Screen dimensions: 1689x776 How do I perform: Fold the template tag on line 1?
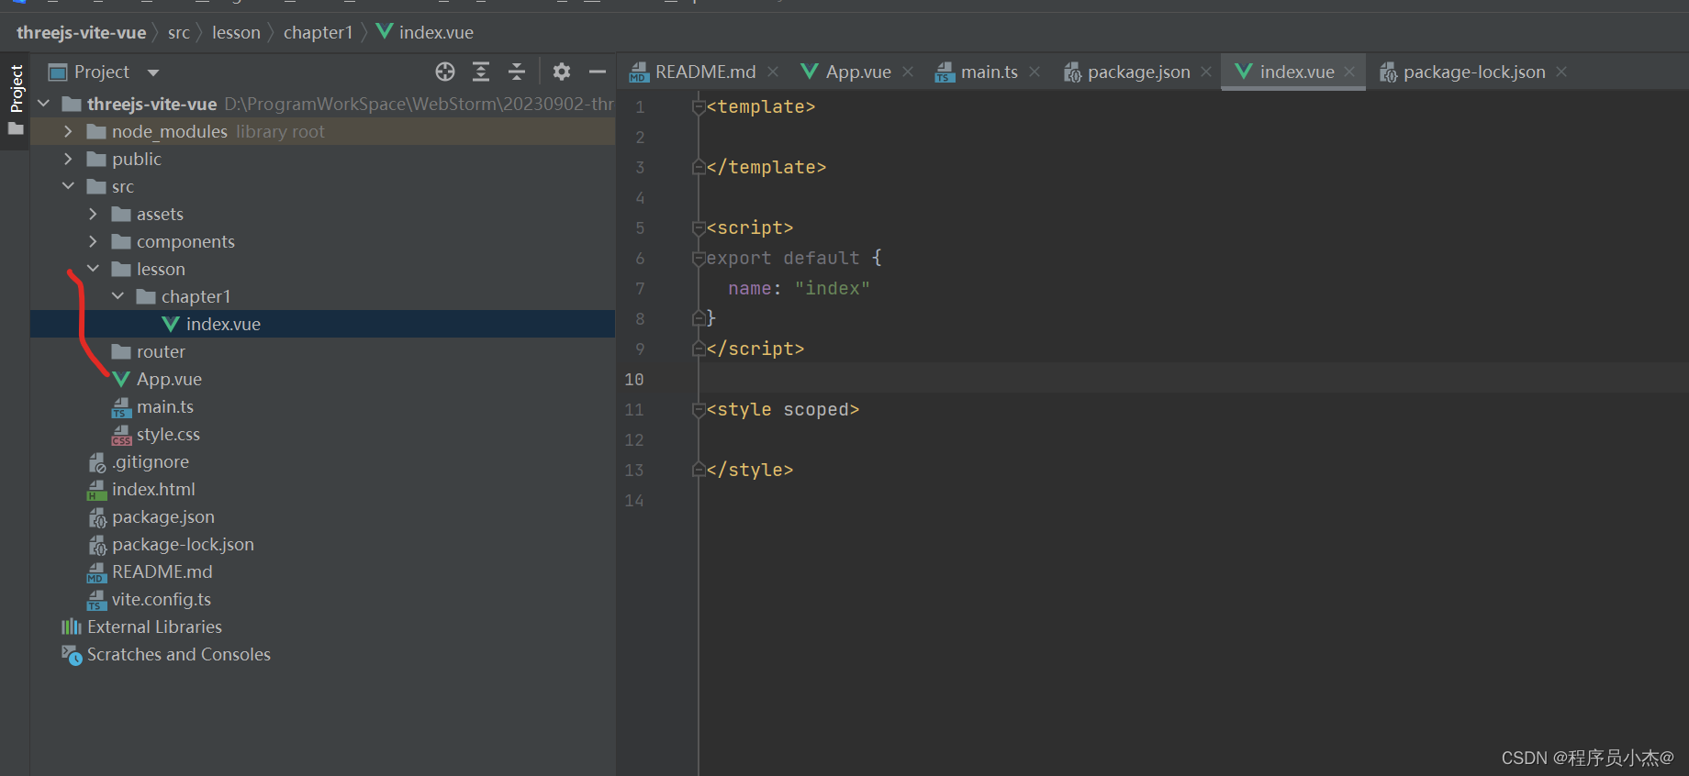coord(699,106)
